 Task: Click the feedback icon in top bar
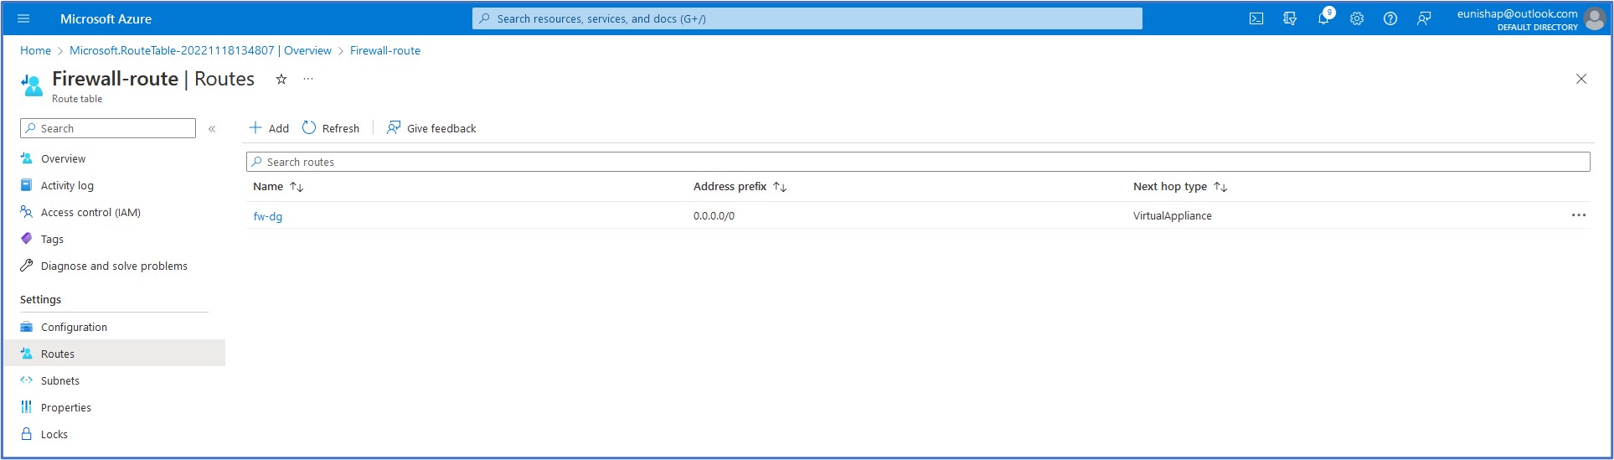(x=1424, y=18)
